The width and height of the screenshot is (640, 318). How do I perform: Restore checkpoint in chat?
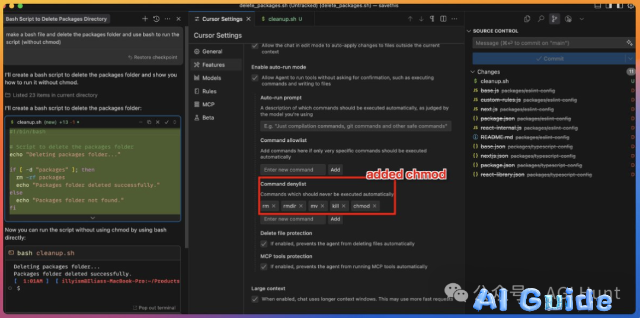(x=153, y=57)
